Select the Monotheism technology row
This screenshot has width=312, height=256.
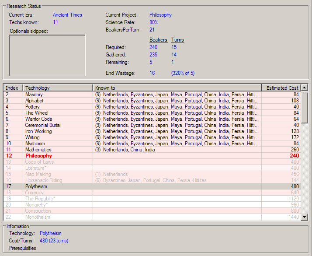[x=152, y=217]
